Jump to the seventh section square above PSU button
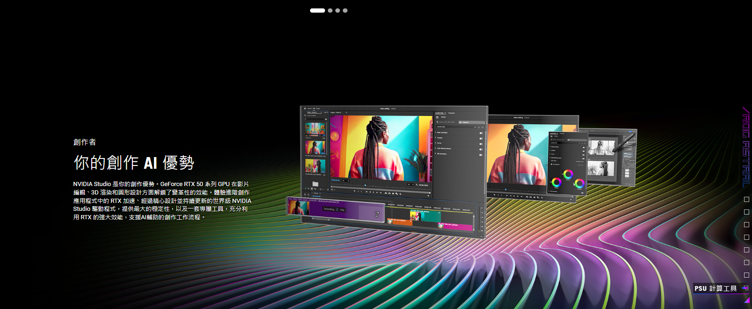 [x=746, y=275]
